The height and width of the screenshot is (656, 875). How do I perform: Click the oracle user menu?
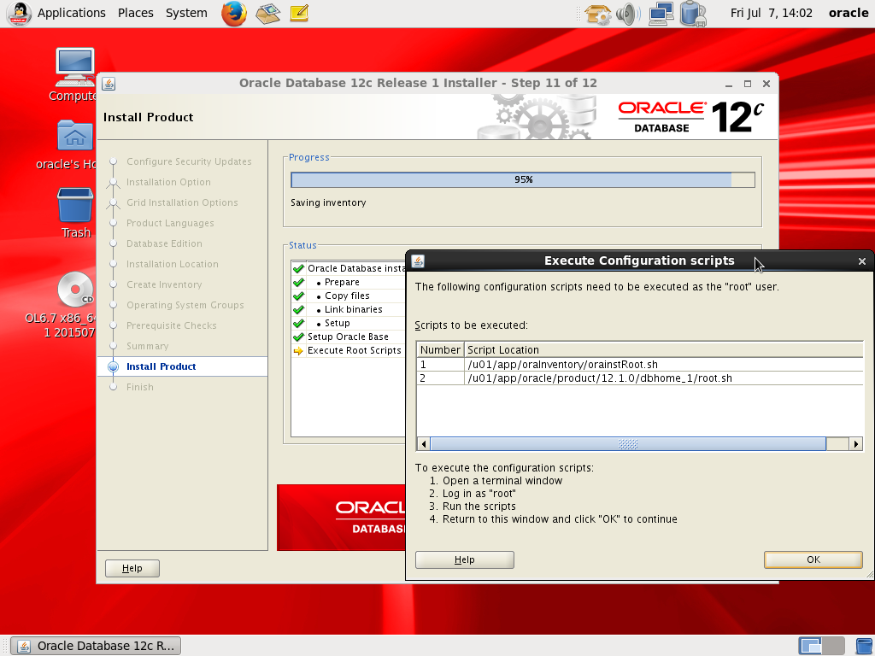[849, 13]
